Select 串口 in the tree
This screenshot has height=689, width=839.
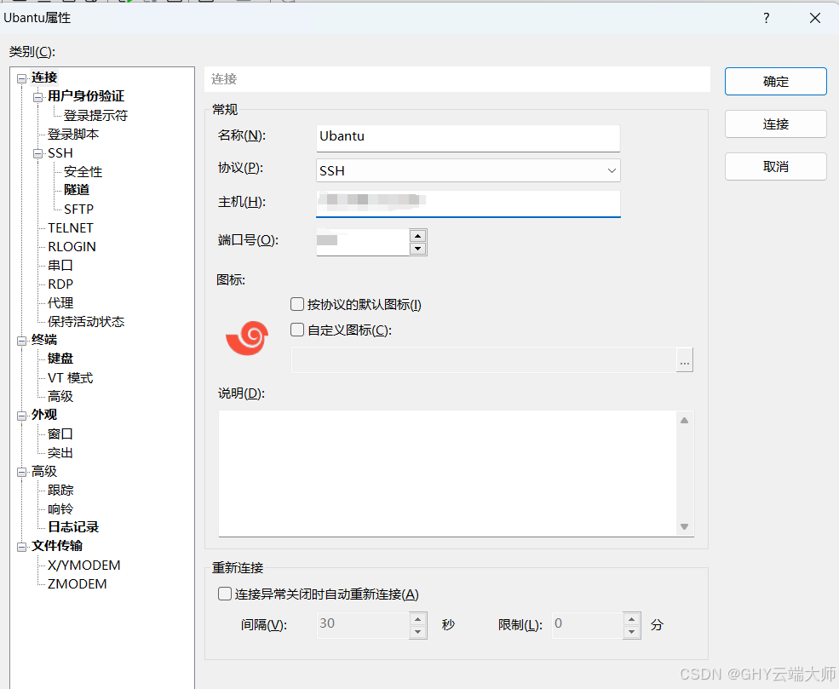(x=60, y=266)
